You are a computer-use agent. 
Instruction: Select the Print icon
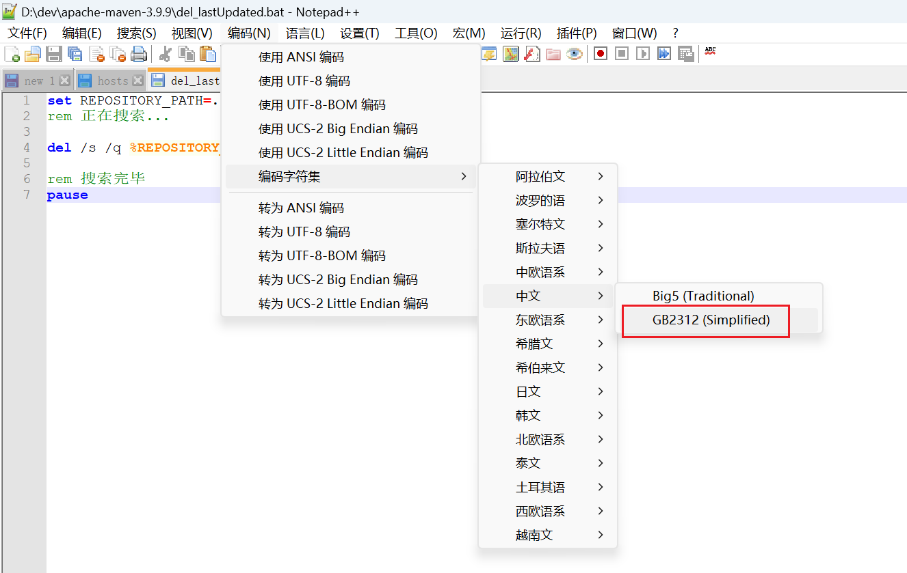pyautogui.click(x=139, y=54)
